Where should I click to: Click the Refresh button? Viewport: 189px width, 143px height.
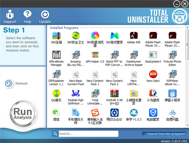point(16,84)
